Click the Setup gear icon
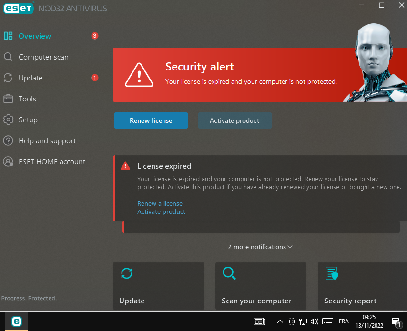 8,120
